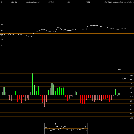Viewport: 134px width, 134px height.
Task: Click the 100 label on the MR axis
Action: coord(131,75)
